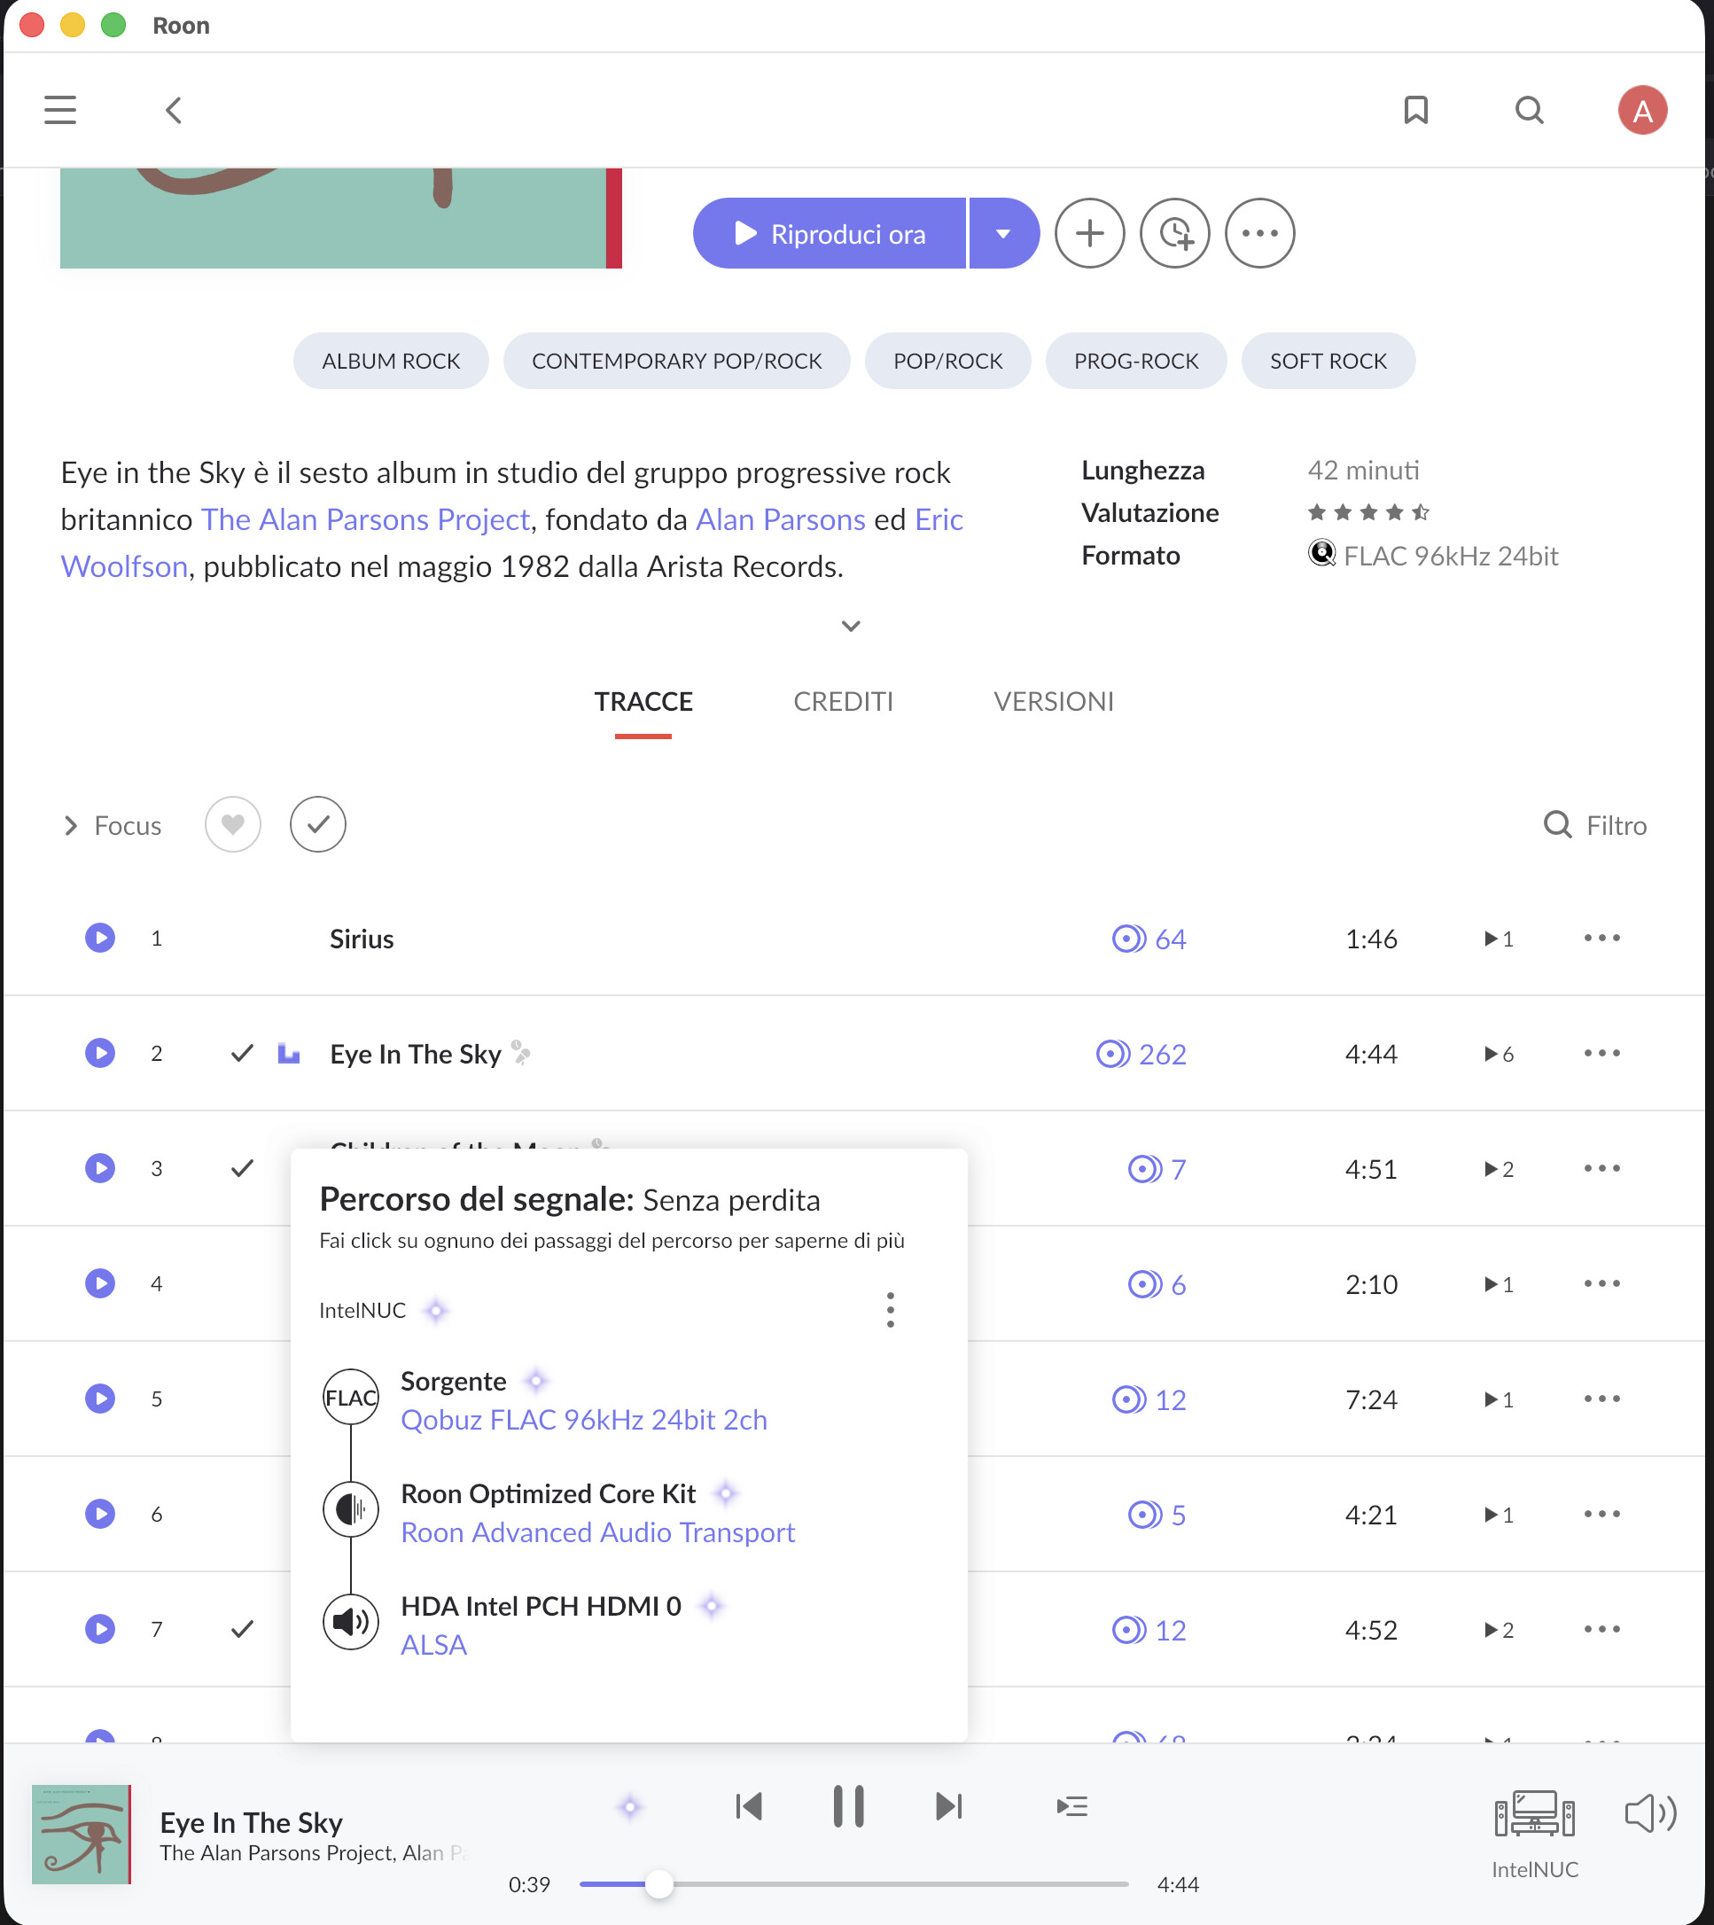Toggle the checkmark picks filter
Image resolution: width=1714 pixels, height=1925 pixels.
[x=317, y=825]
